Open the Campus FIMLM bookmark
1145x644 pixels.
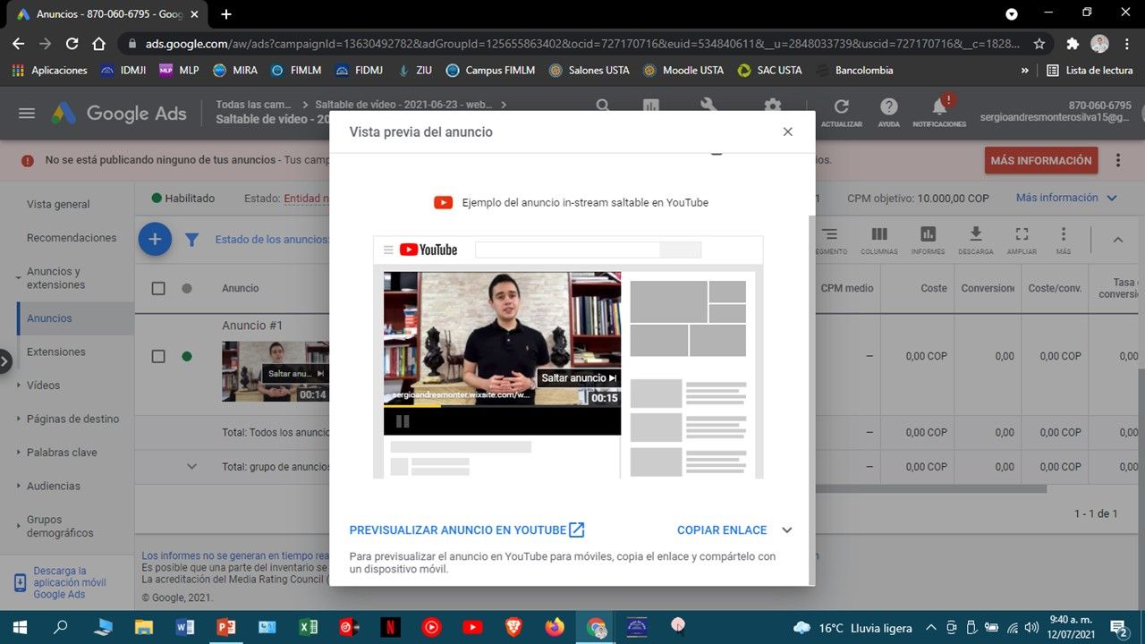(x=489, y=70)
